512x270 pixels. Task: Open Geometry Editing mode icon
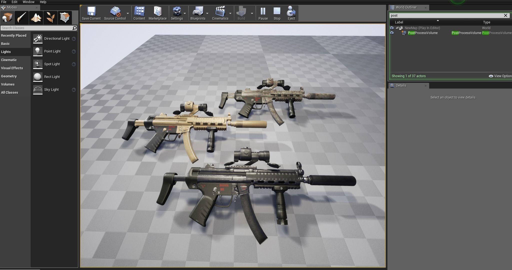click(x=65, y=17)
